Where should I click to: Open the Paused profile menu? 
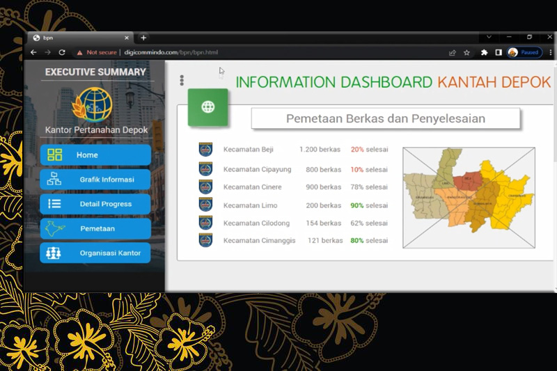click(x=524, y=52)
